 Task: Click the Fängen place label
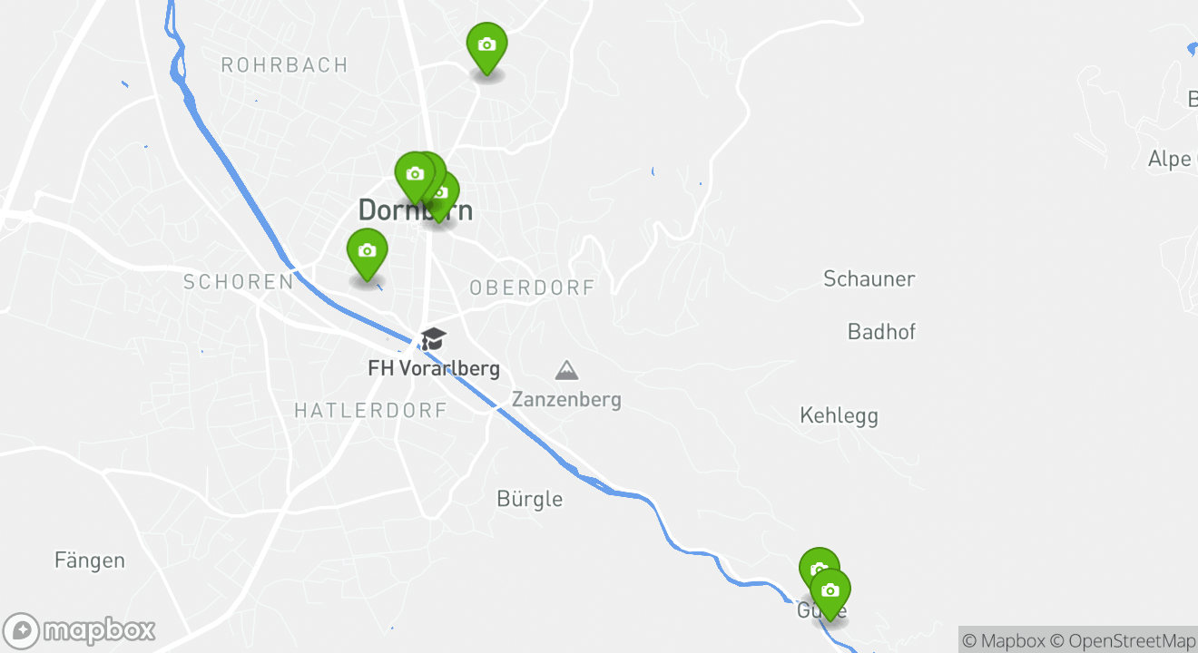90,560
